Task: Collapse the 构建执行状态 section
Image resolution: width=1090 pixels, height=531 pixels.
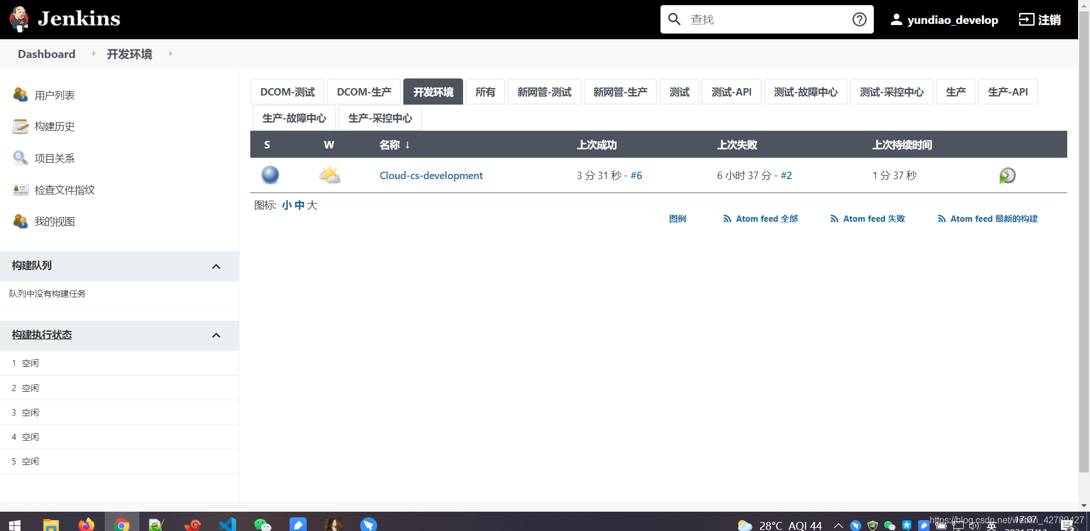Action: 216,335
